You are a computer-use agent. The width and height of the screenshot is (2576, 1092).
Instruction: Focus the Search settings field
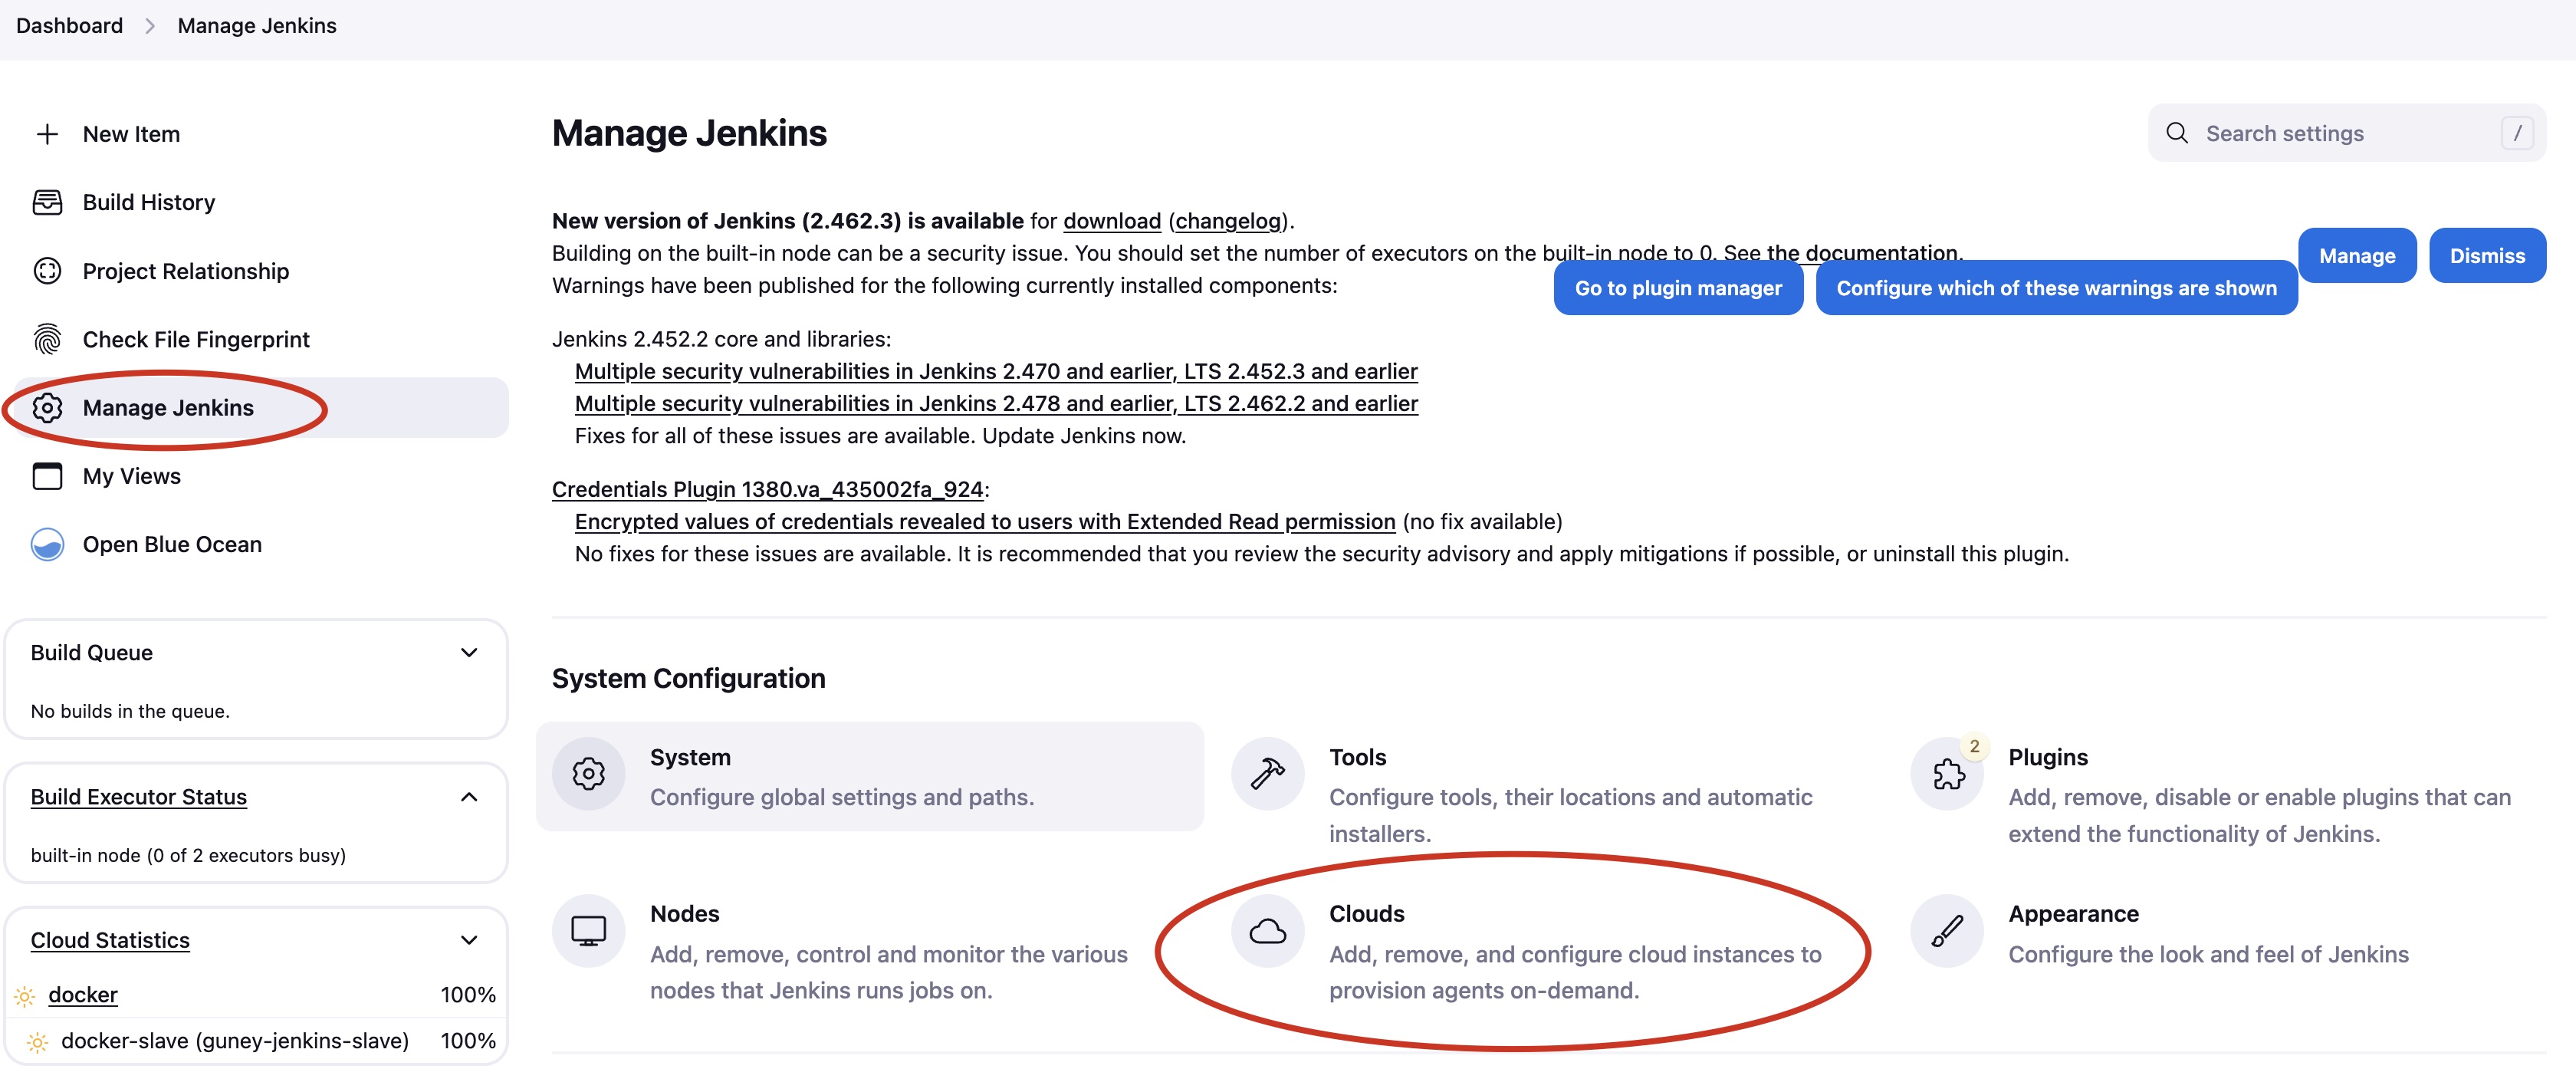coord(2346,133)
